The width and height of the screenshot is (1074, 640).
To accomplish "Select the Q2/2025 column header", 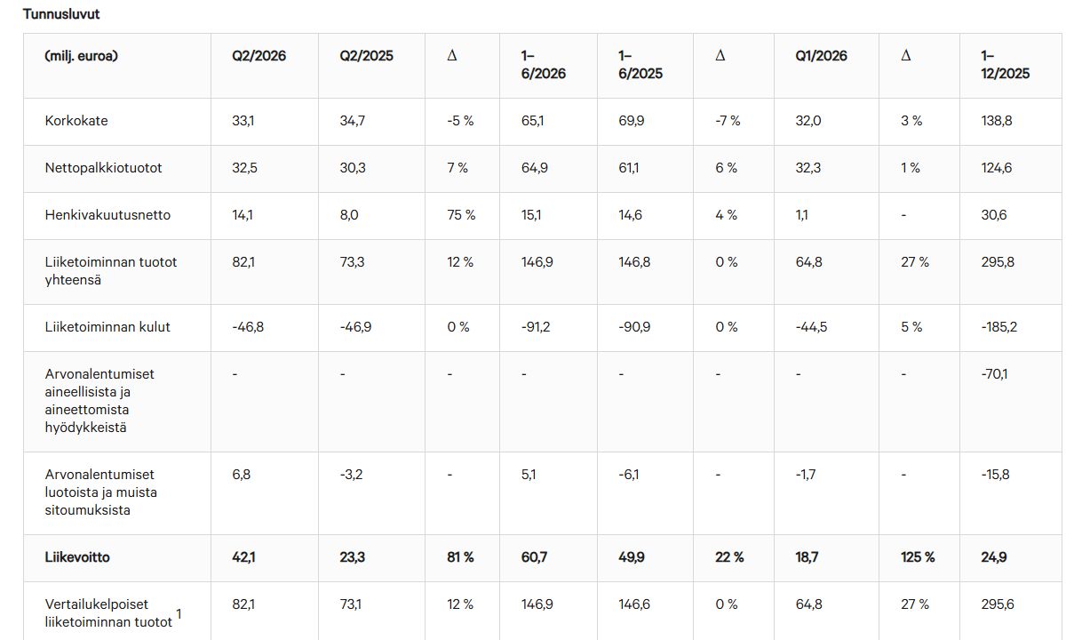I will tap(366, 55).
